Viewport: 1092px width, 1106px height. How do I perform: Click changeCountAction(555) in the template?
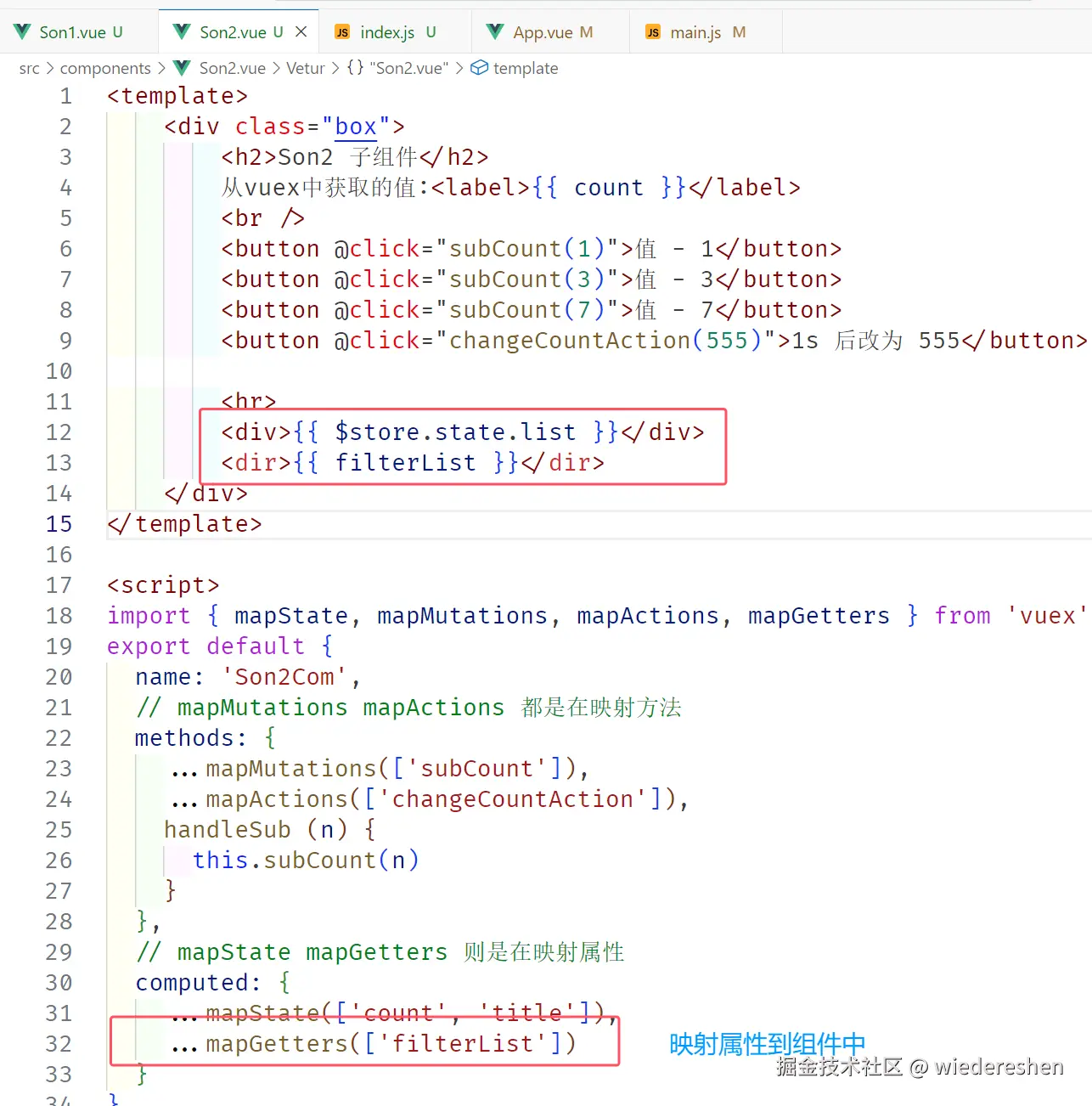tap(605, 341)
